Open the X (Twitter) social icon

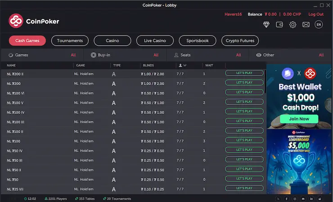(x=278, y=199)
